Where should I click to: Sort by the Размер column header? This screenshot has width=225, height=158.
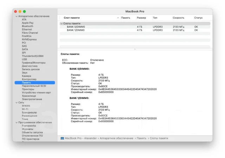141,18
